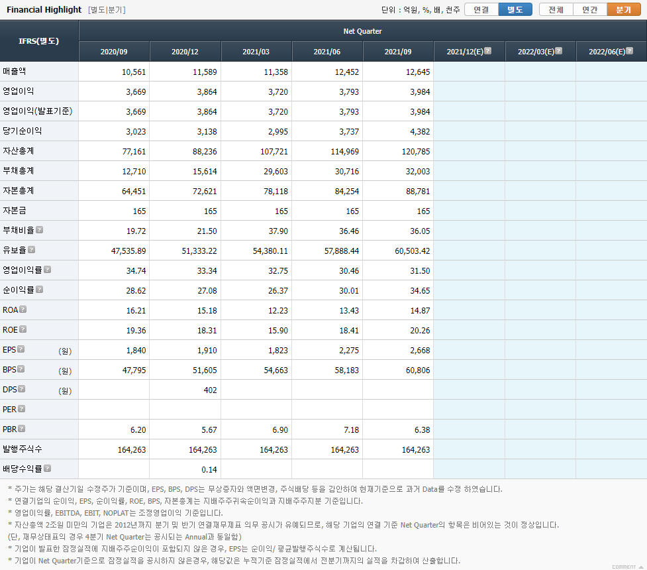Select the 자본금 row label
Screen dimensions: 647x570
click(x=15, y=210)
